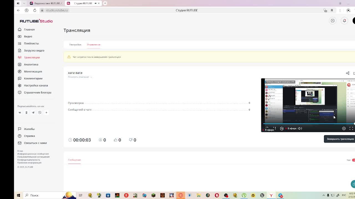The height and width of the screenshot is (199, 355).
Task: Open Справочник блогера in the sidebar
Action: tap(37, 93)
